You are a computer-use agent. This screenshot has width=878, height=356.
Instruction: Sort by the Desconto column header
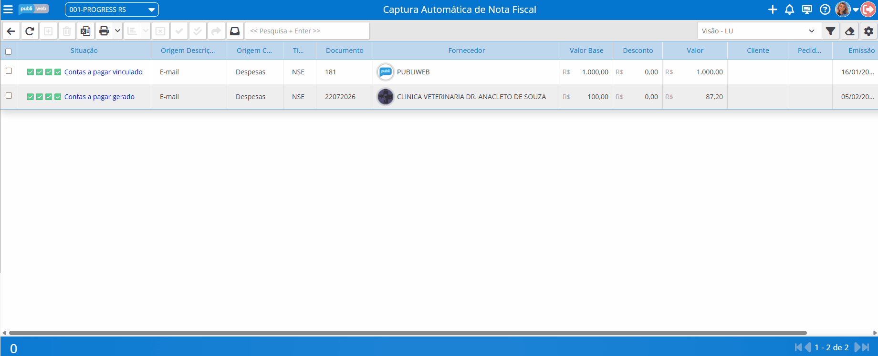[x=638, y=51]
